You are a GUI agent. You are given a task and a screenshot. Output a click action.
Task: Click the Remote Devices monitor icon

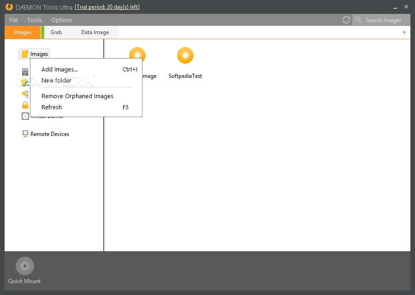(25, 134)
